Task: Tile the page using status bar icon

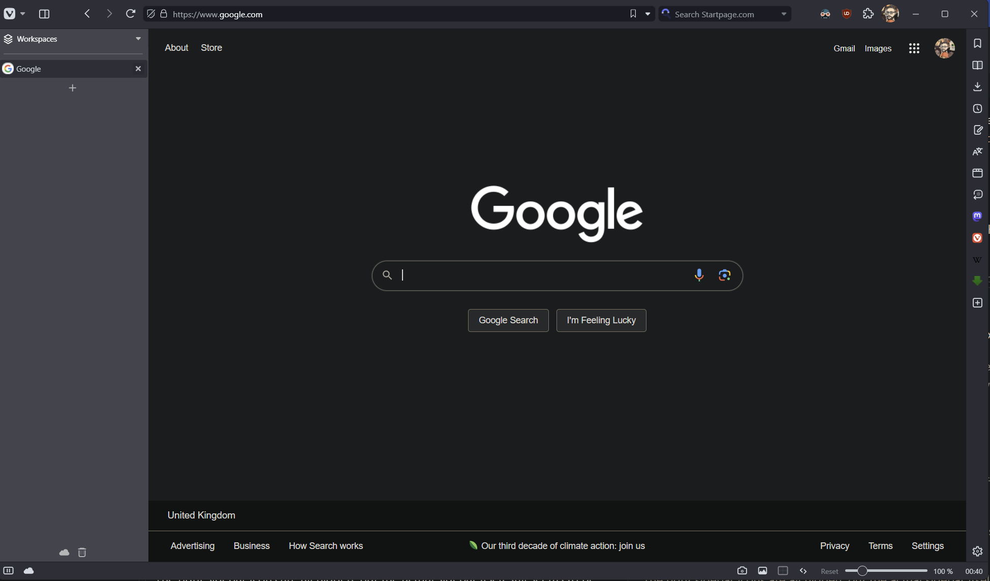Action: click(x=783, y=571)
